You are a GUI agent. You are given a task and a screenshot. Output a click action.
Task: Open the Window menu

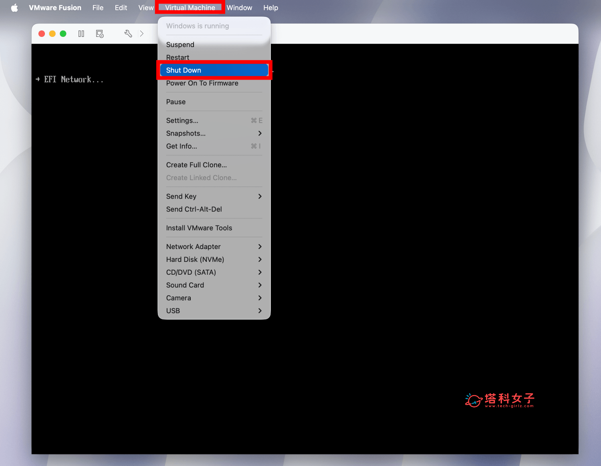[x=239, y=8]
